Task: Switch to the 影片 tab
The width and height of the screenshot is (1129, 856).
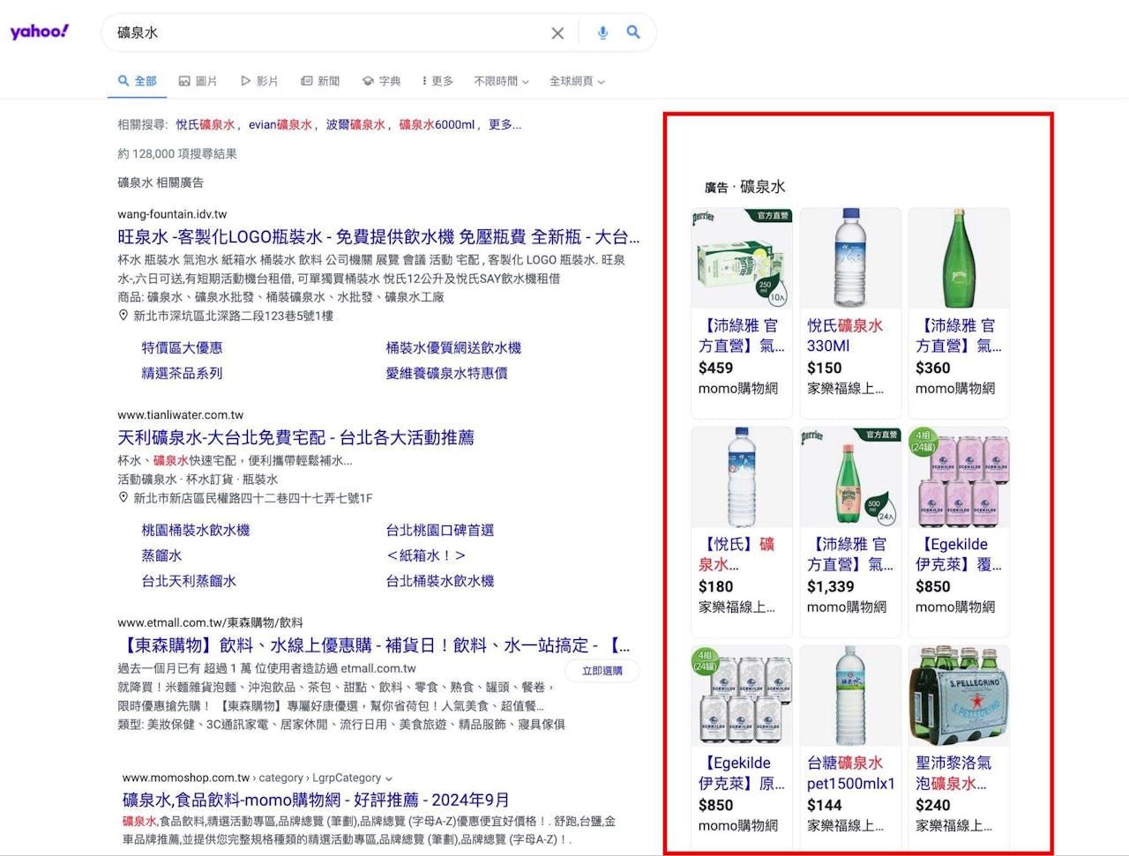Action: (x=259, y=81)
